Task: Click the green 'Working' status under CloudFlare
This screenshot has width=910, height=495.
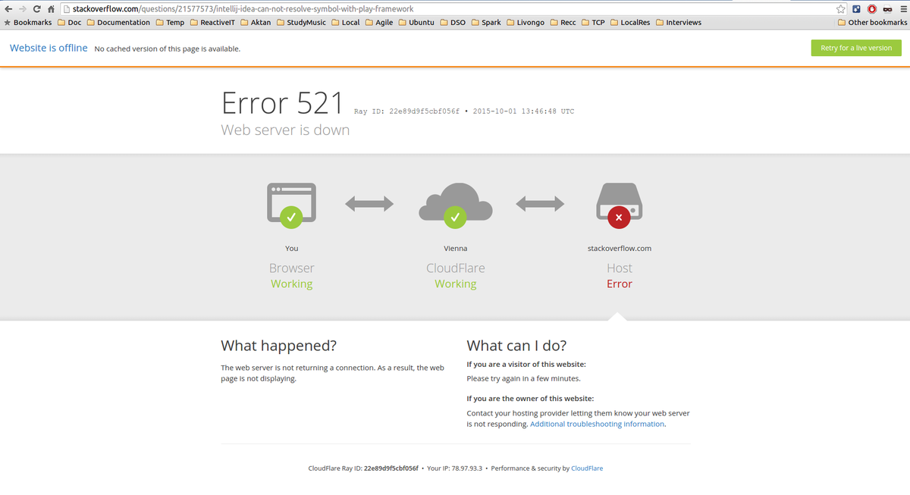Action: pyautogui.click(x=456, y=284)
